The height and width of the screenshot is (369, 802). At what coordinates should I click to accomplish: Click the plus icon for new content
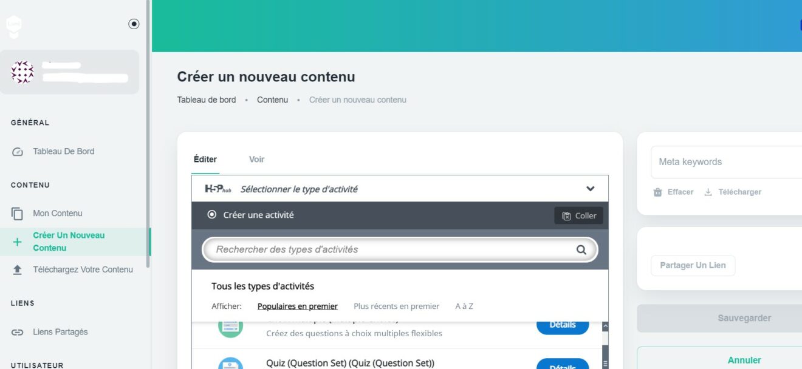tap(18, 242)
